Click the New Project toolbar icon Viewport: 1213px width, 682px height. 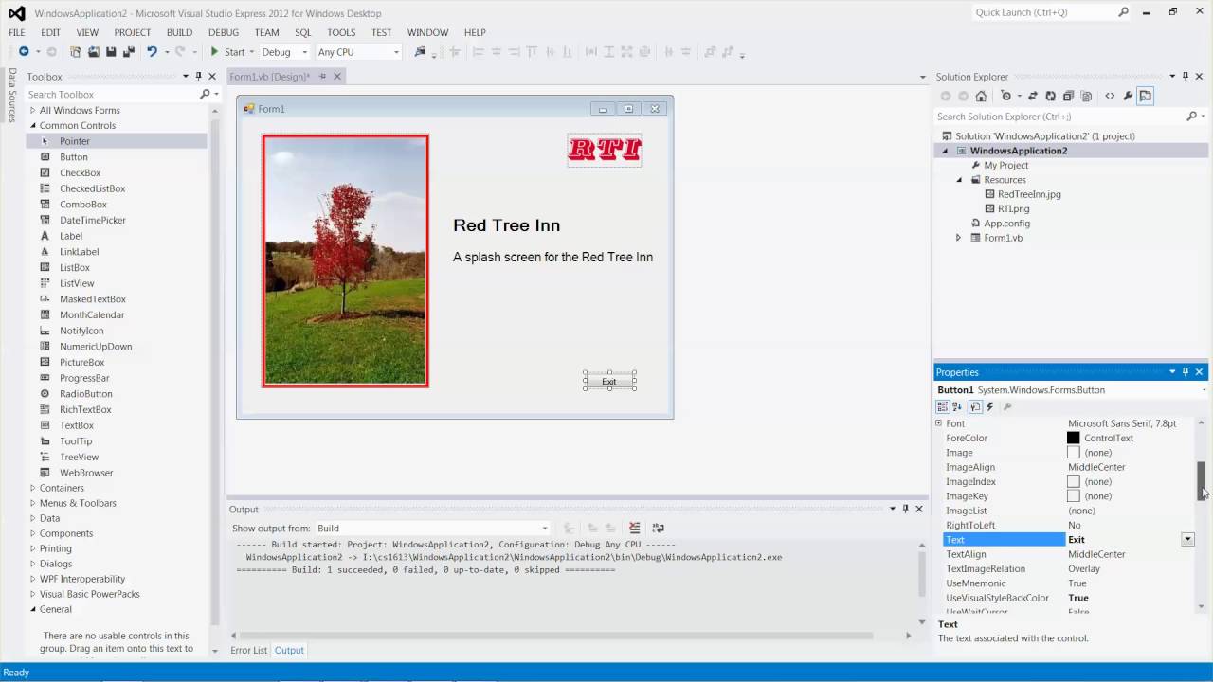pos(76,52)
